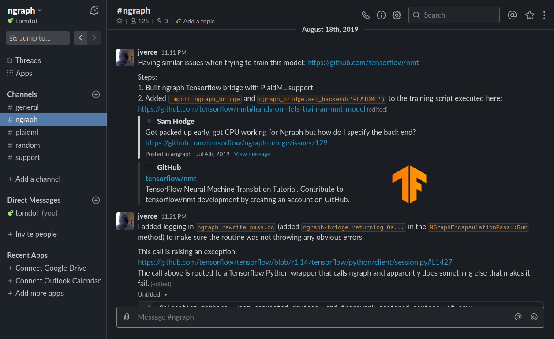Open the Jump to quick switcher
Screen dimensions: 554x339
coord(37,38)
